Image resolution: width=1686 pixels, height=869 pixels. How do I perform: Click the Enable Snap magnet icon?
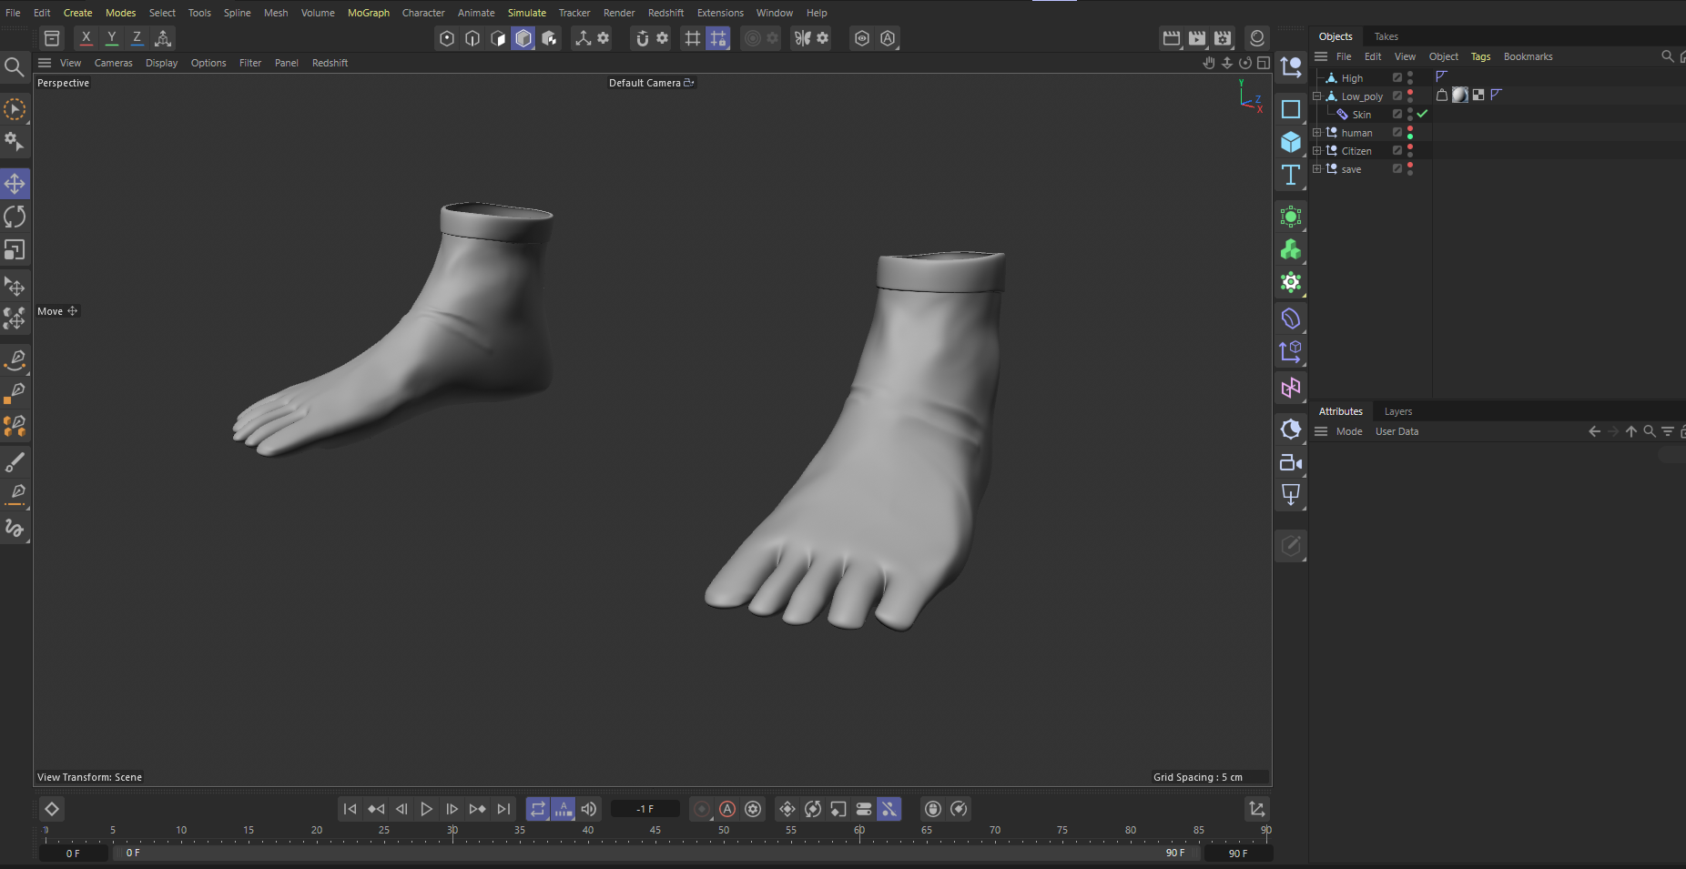pos(642,38)
